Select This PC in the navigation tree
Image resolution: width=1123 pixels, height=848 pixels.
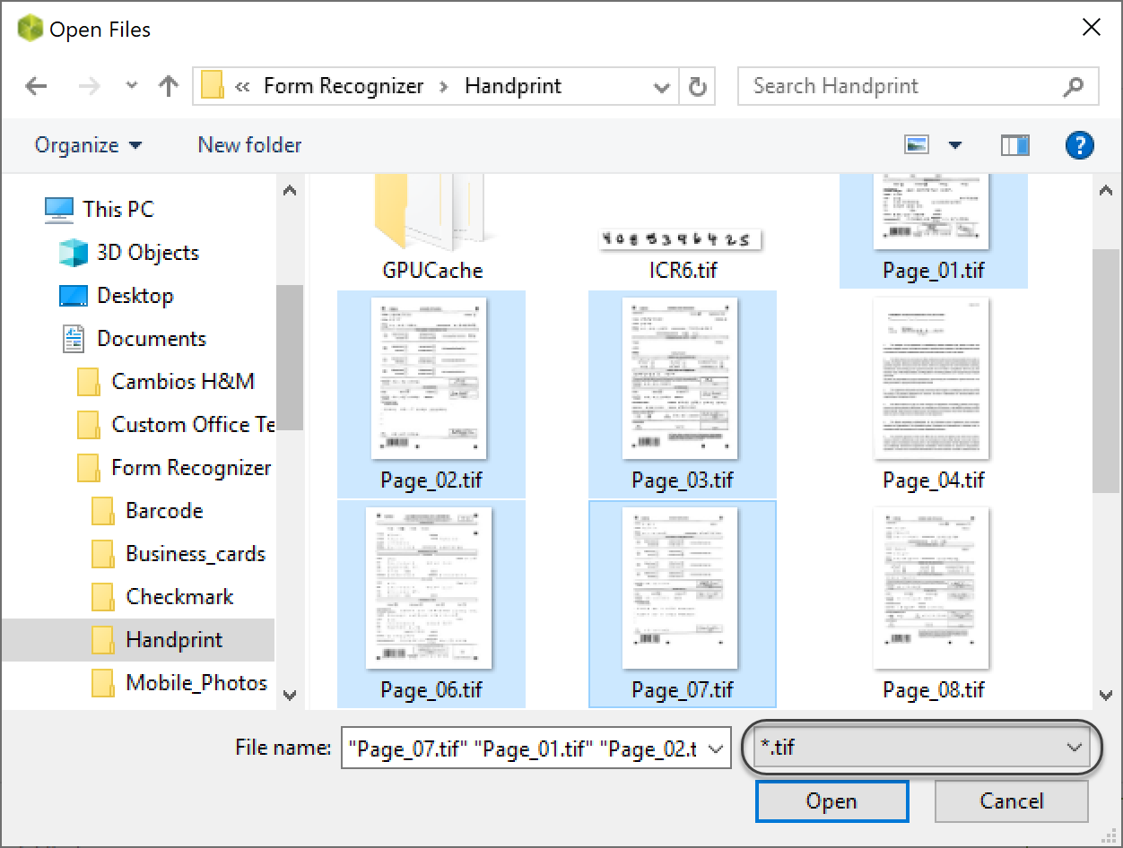pos(118,209)
